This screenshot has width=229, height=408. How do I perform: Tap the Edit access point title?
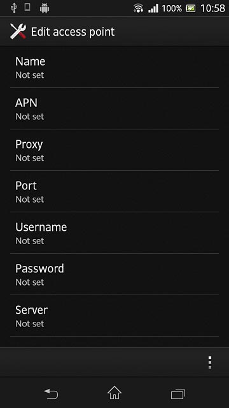73,32
